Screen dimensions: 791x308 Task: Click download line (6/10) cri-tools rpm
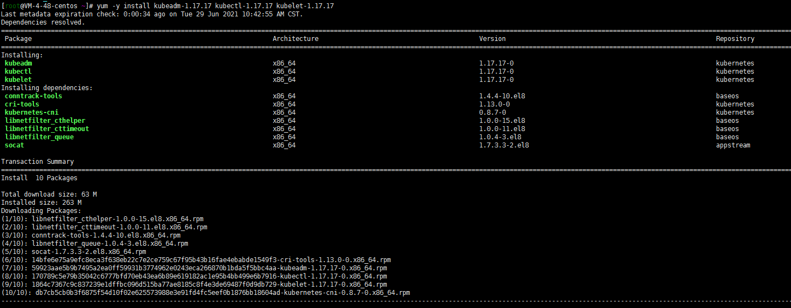pos(196,260)
